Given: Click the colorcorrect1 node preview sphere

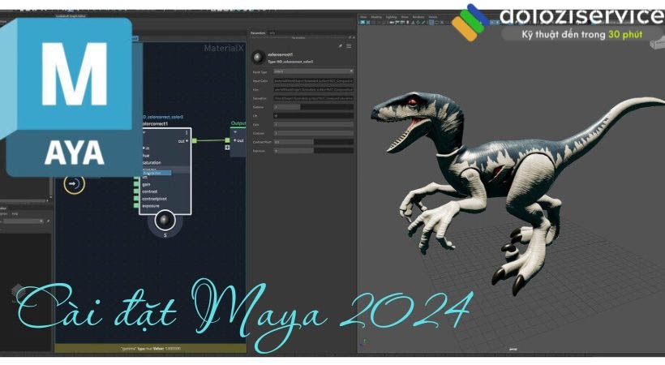Looking at the screenshot, I should (x=165, y=221).
